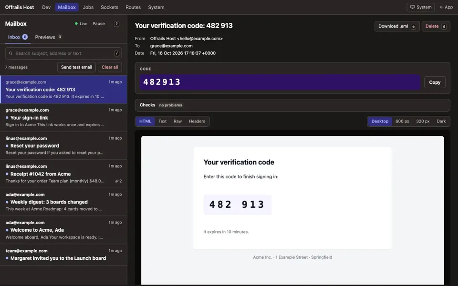Open the Routes tab in top navigation
This screenshot has width=458, height=286.
coord(133,7)
